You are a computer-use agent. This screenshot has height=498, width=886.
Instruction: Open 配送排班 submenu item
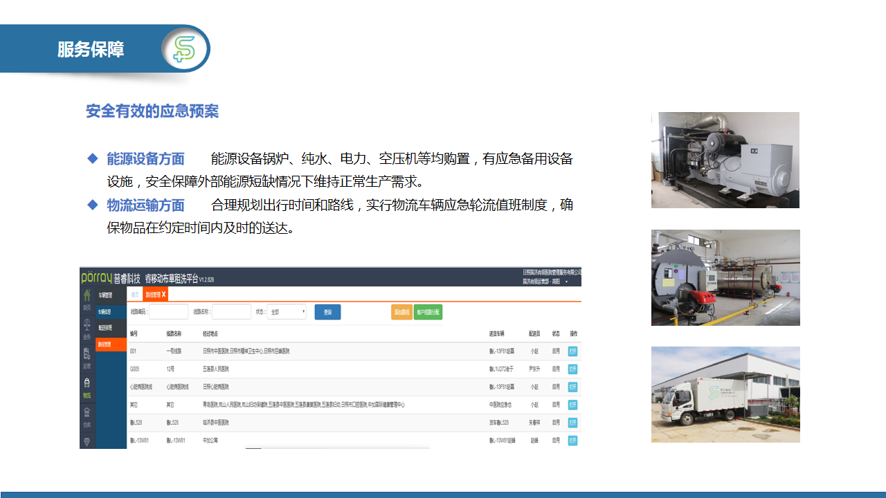(105, 328)
